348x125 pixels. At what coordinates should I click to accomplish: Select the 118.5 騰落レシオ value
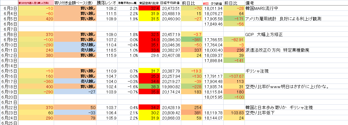pyautogui.click(x=106, y=50)
